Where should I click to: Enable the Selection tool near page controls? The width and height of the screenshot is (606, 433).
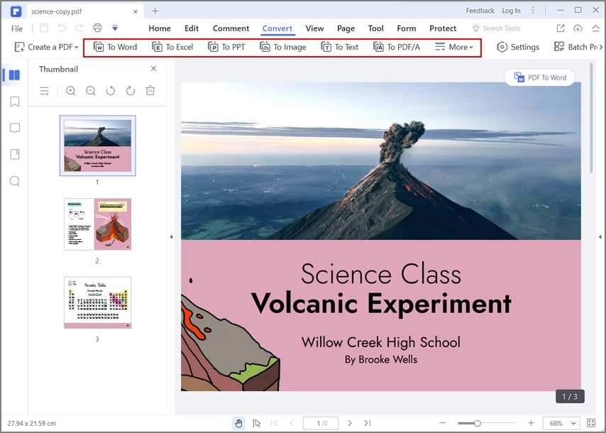click(x=257, y=422)
